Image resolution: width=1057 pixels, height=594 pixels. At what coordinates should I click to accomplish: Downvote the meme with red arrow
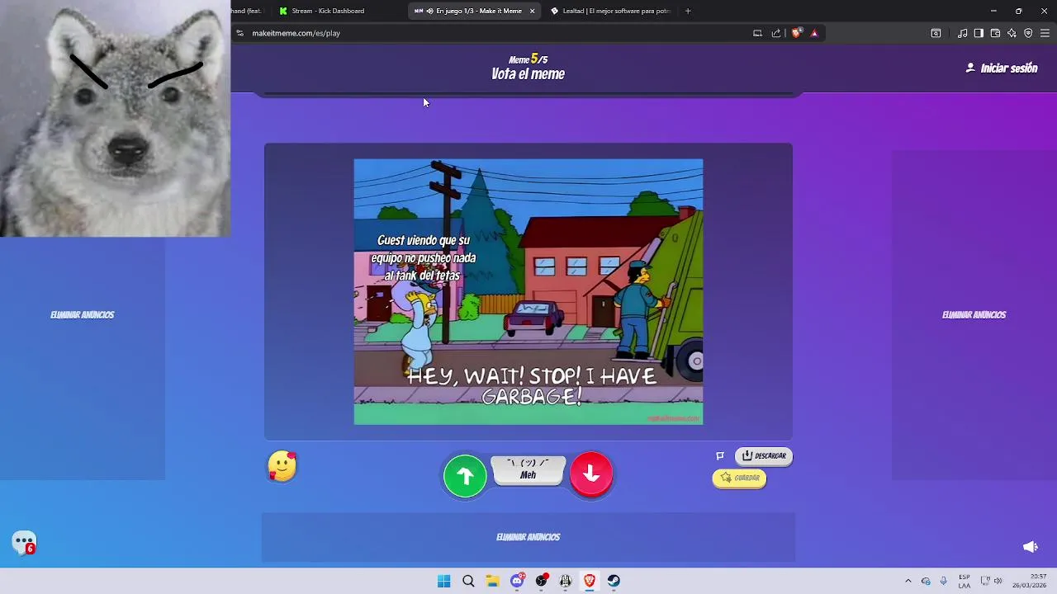[591, 474]
